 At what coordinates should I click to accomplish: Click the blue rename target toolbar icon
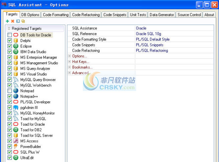coord(18,21)
